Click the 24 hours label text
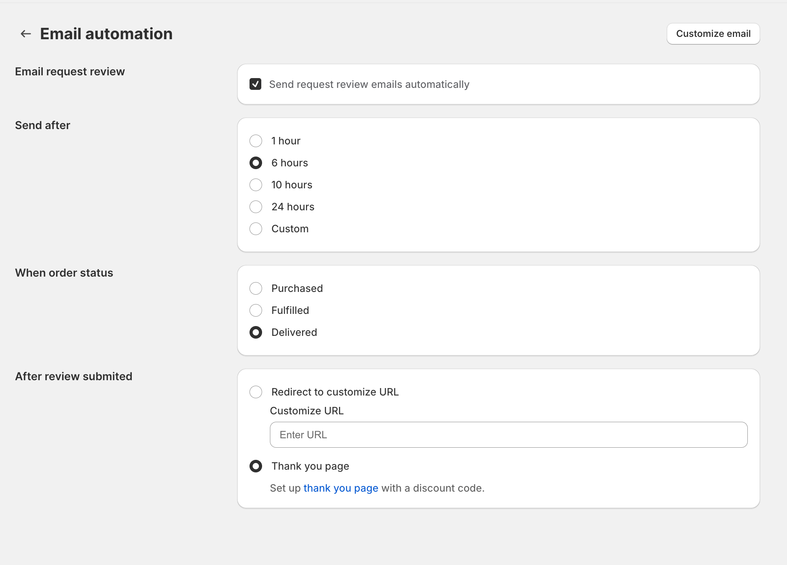The image size is (787, 565). 293,207
